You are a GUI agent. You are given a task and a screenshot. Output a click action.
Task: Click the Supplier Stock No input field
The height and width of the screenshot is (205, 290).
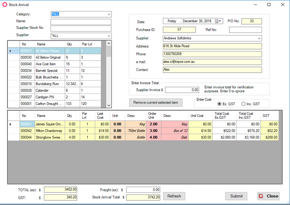click(x=81, y=28)
